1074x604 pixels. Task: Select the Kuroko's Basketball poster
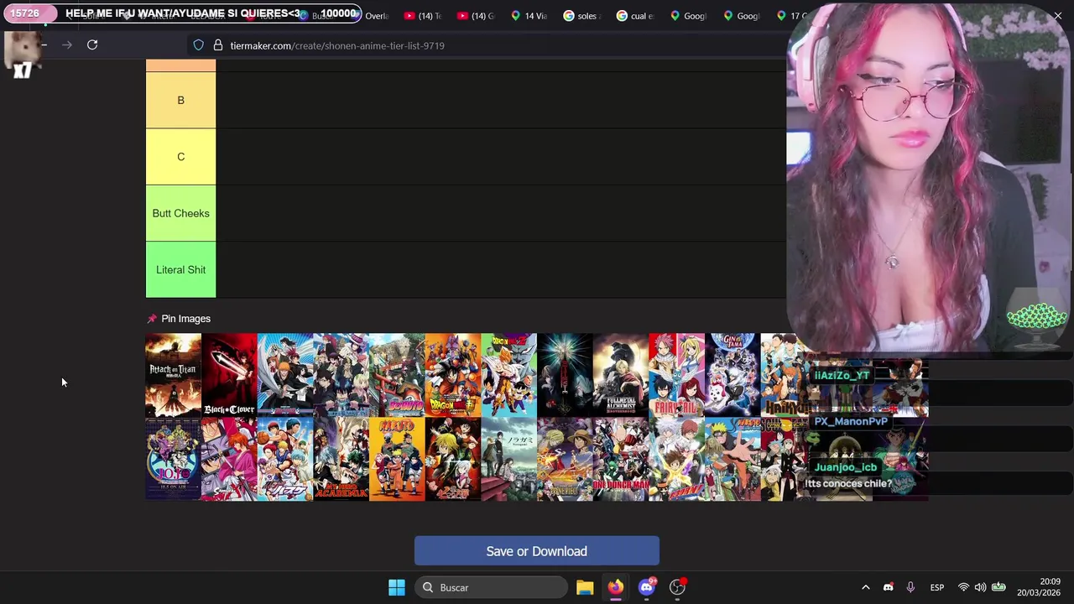(x=284, y=459)
